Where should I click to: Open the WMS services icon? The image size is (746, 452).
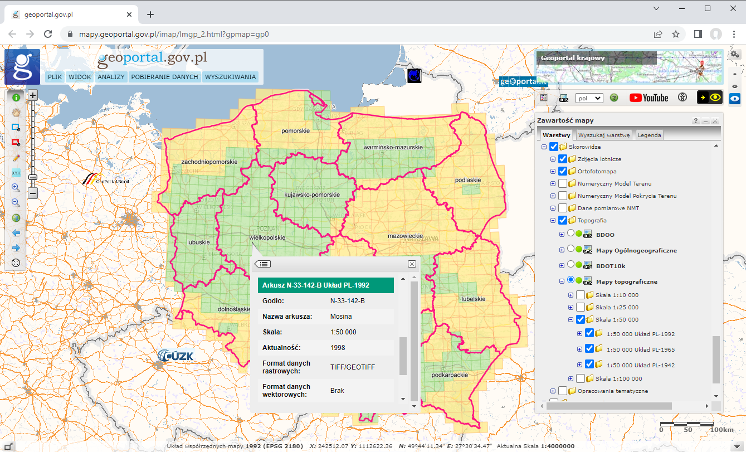point(563,98)
